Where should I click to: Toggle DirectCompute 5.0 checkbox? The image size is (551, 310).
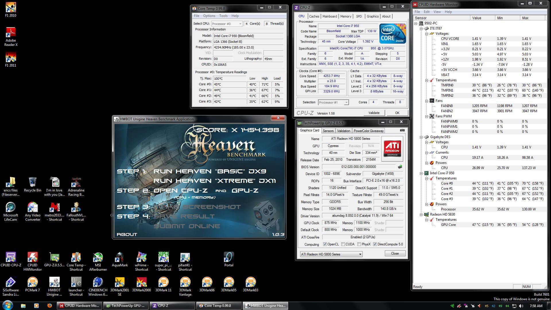tap(375, 244)
